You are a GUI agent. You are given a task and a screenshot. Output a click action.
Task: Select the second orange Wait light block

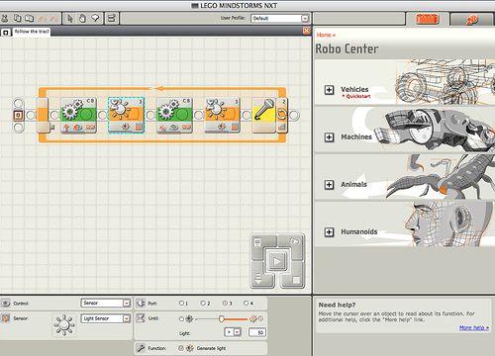[222, 115]
